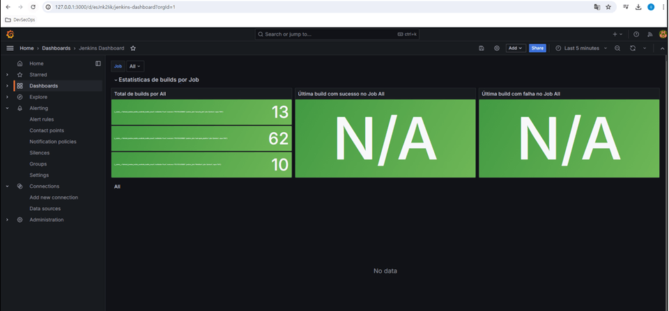Viewport: 669px width, 311px height.
Task: Click the stat value 13
Action: [x=280, y=112]
